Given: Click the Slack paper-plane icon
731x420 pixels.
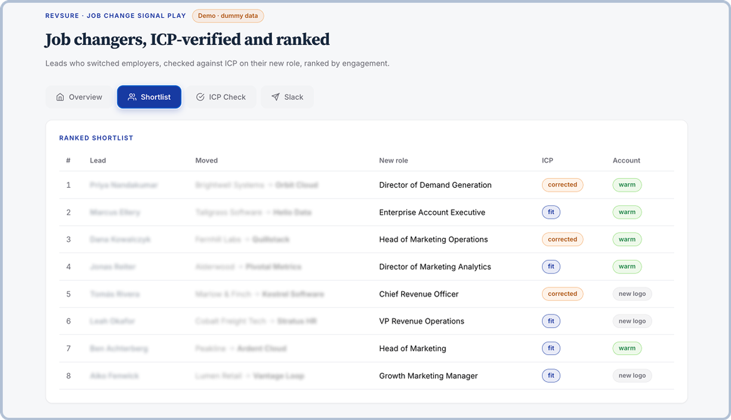Looking at the screenshot, I should (x=275, y=97).
